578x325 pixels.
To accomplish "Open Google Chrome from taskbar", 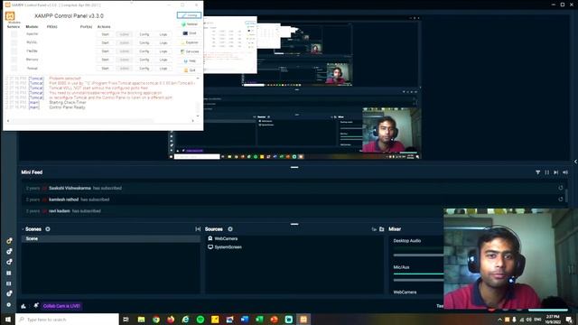I will pos(156,320).
